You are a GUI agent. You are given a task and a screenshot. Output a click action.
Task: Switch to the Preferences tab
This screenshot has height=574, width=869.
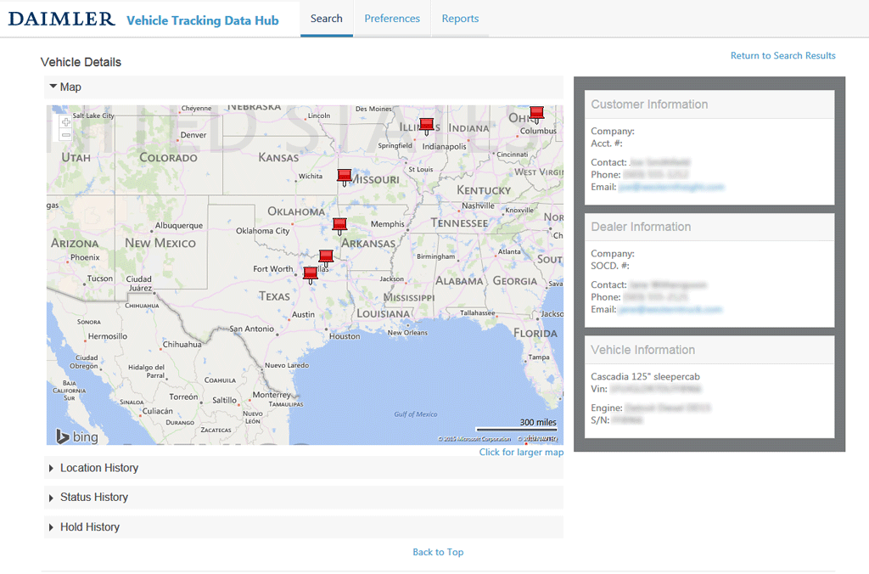click(392, 19)
